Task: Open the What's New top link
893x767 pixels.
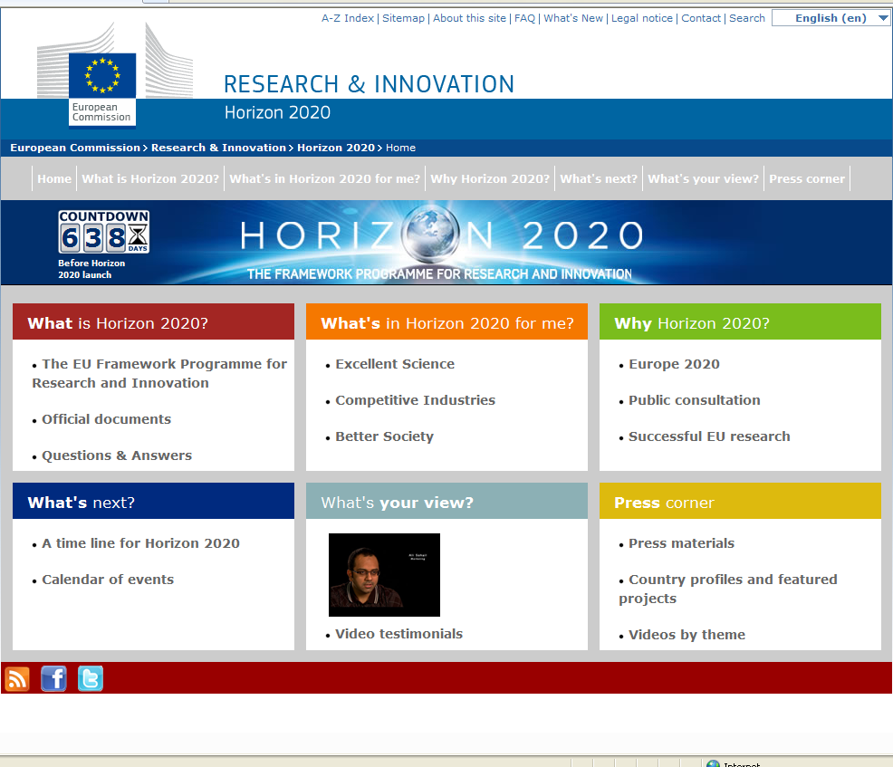Action: [x=573, y=18]
